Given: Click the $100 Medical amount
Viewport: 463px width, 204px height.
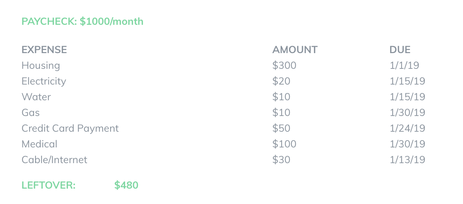Looking at the screenshot, I should pos(284,144).
